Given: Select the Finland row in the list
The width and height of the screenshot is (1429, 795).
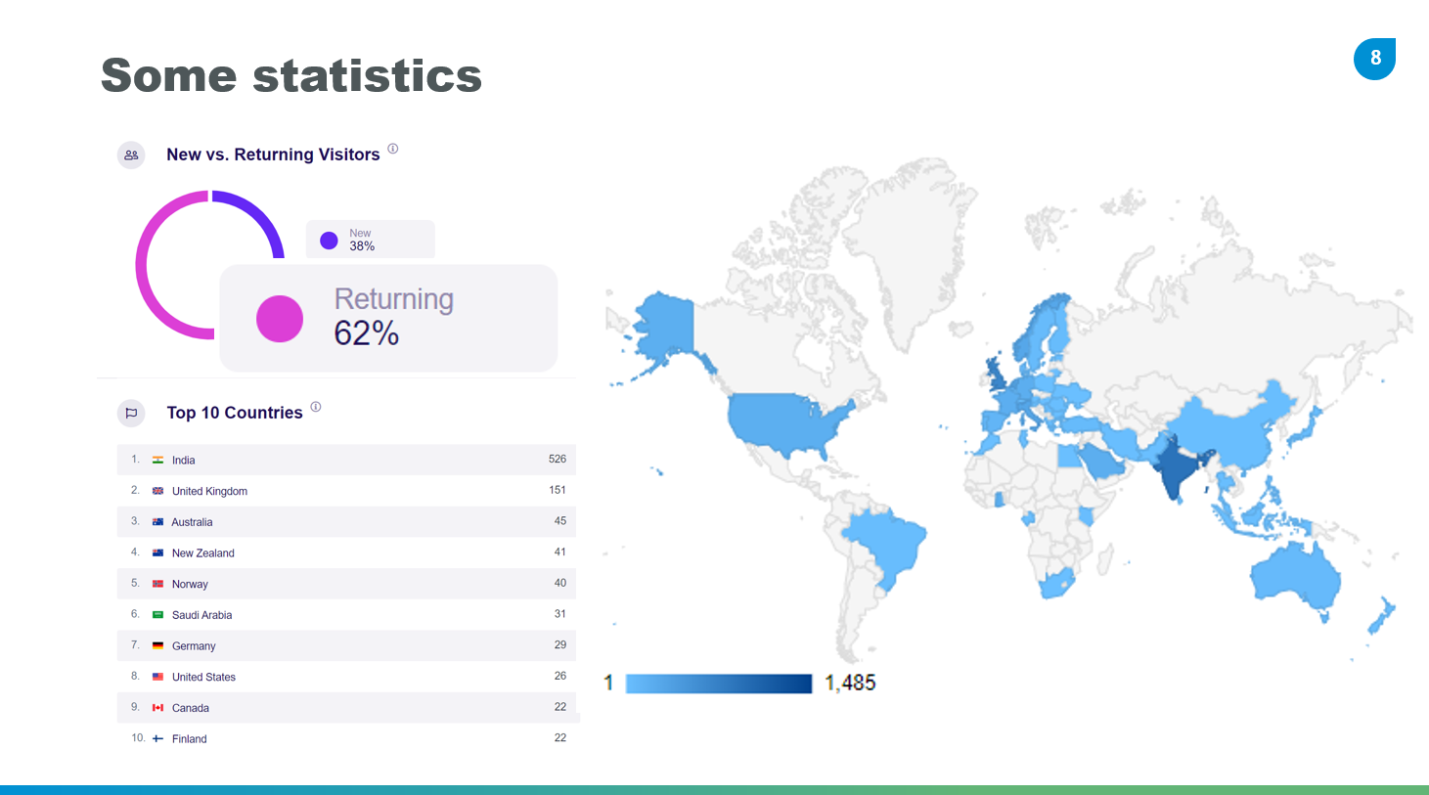Looking at the screenshot, I should click(x=346, y=738).
